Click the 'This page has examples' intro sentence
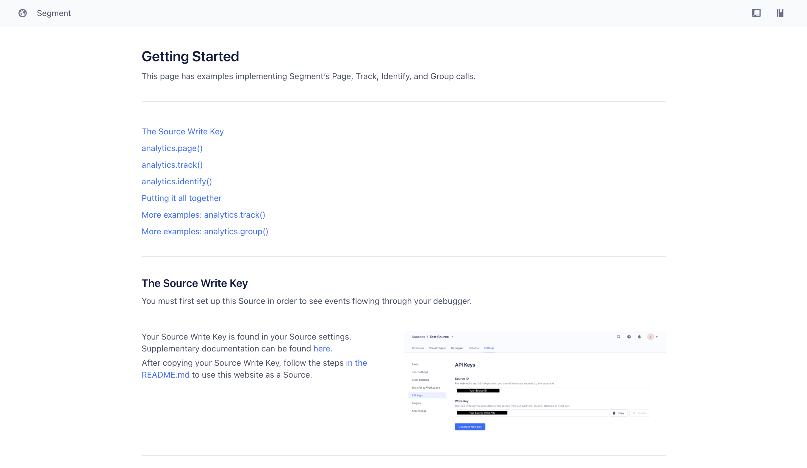The width and height of the screenshot is (807, 468). coord(308,76)
